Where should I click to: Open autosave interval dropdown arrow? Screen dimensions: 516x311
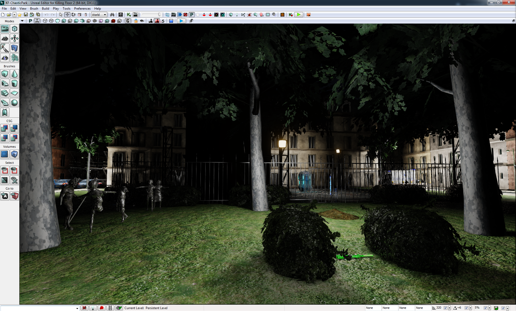[x=507, y=308]
